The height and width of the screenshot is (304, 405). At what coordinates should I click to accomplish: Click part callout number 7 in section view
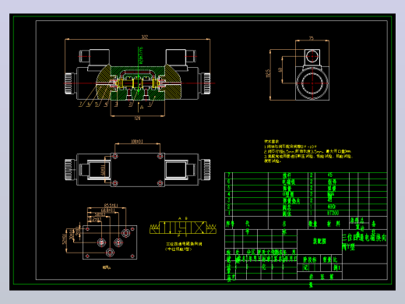[x=81, y=104]
